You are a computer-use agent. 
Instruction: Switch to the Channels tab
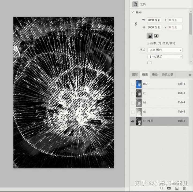pos(145,74)
